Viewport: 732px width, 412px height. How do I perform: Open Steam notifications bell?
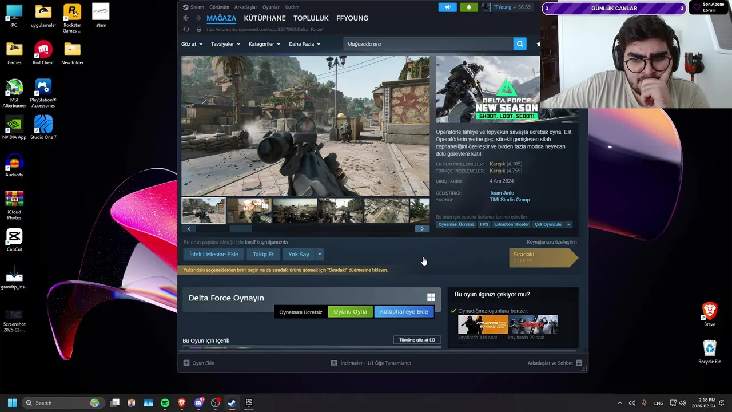point(469,7)
